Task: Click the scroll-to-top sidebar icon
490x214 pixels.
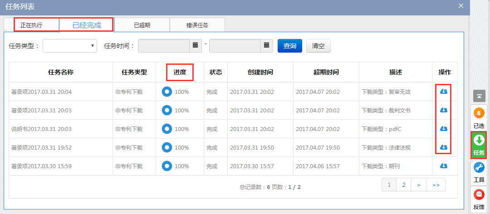Action: 479,96
